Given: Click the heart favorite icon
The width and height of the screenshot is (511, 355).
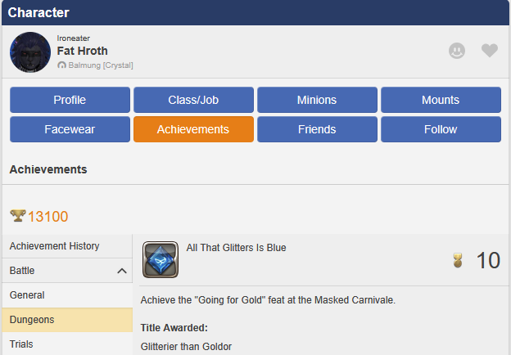Looking at the screenshot, I should (x=490, y=51).
